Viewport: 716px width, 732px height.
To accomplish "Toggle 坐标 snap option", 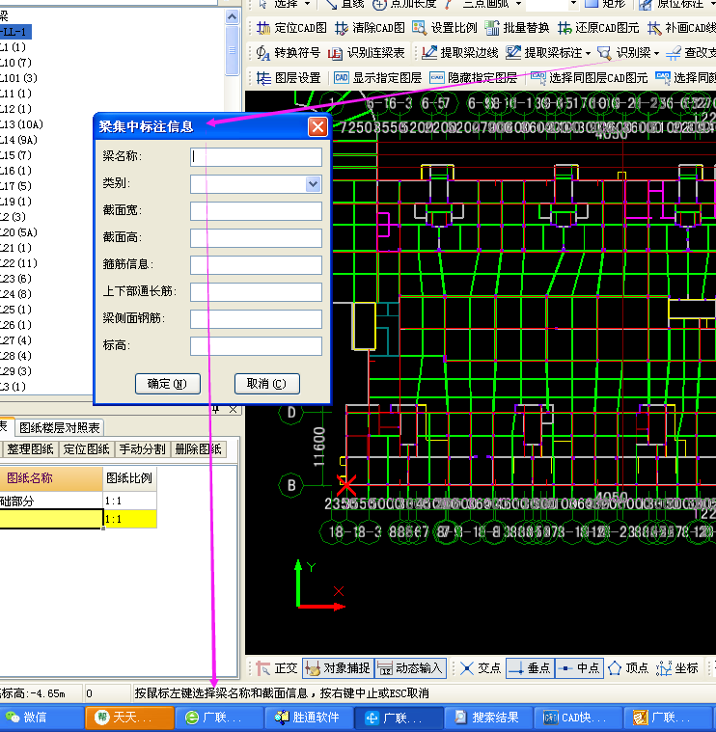I will click(x=677, y=668).
